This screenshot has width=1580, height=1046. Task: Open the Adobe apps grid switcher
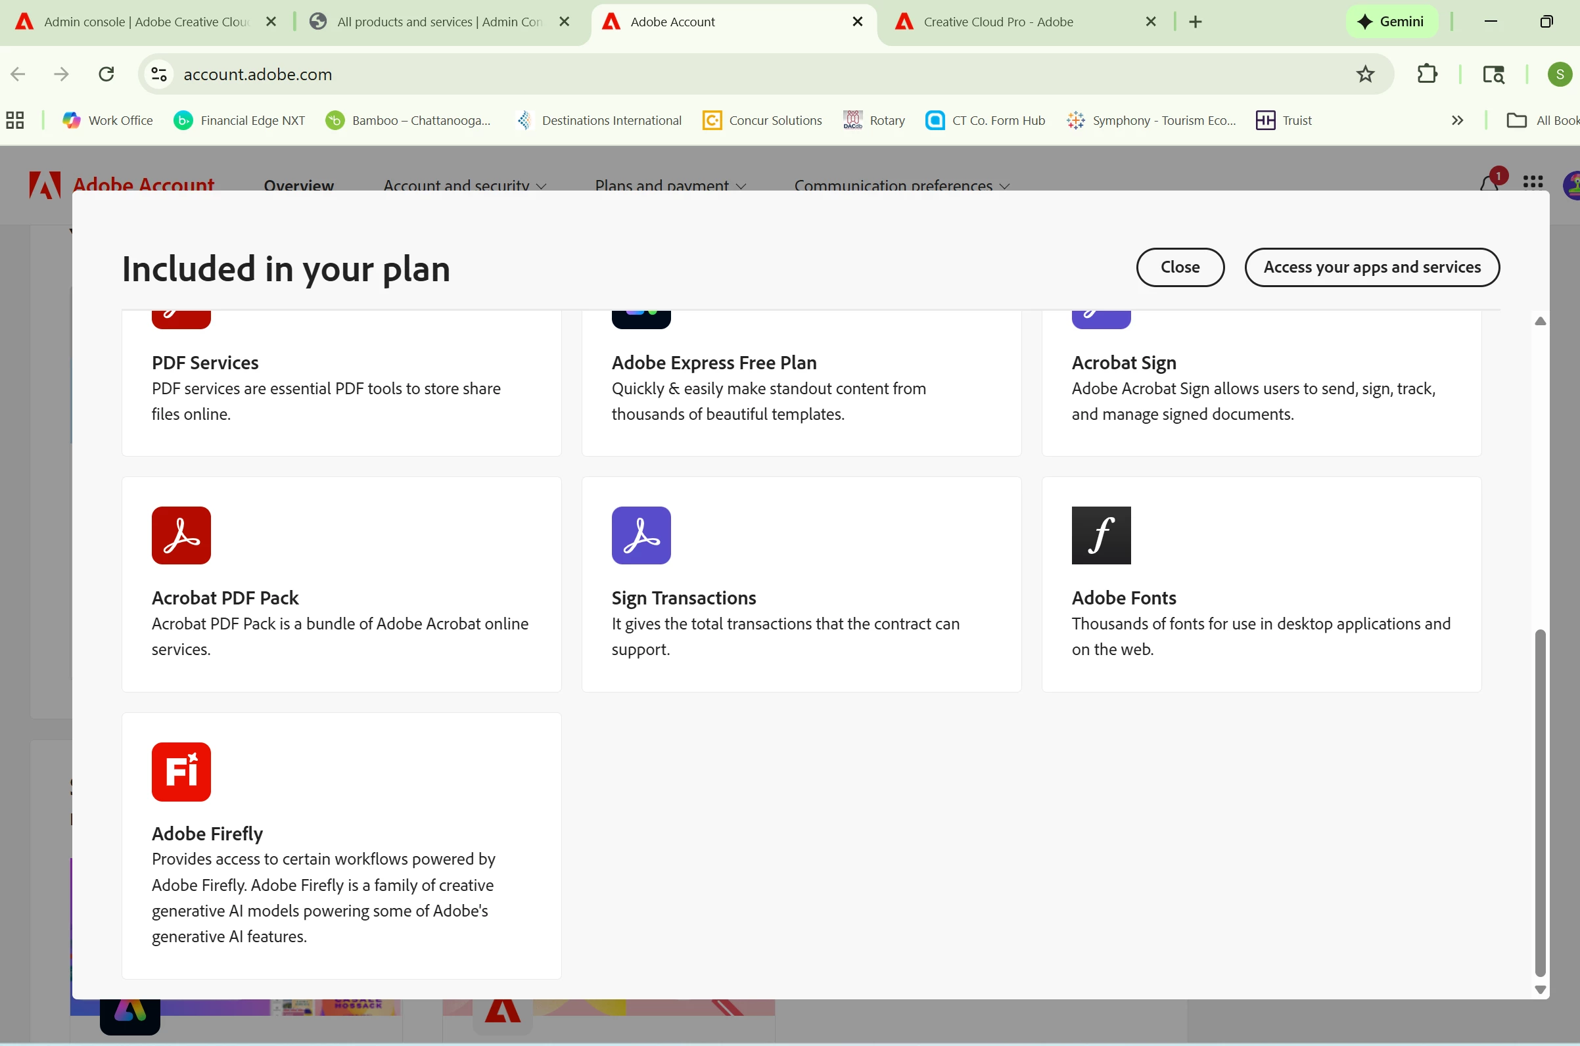pyautogui.click(x=1533, y=182)
